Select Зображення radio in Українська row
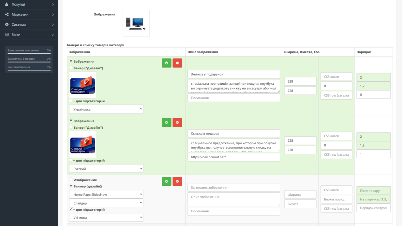 pos(71,61)
